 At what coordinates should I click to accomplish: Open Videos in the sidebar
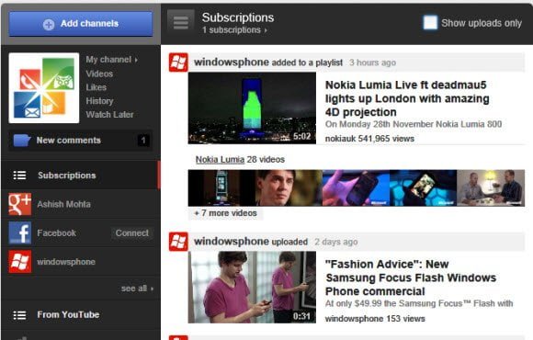point(99,74)
